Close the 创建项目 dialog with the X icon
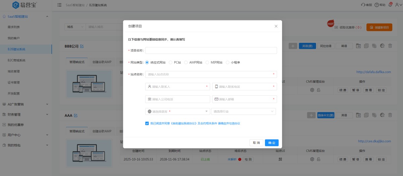The image size is (403, 176). pos(276,26)
